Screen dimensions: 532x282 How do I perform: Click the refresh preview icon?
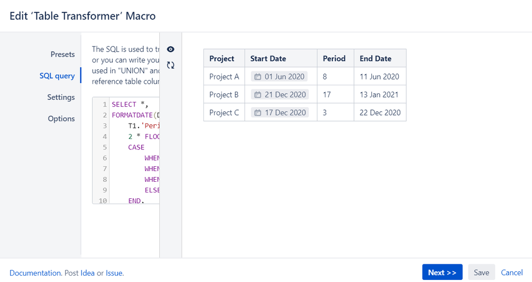[x=170, y=65]
